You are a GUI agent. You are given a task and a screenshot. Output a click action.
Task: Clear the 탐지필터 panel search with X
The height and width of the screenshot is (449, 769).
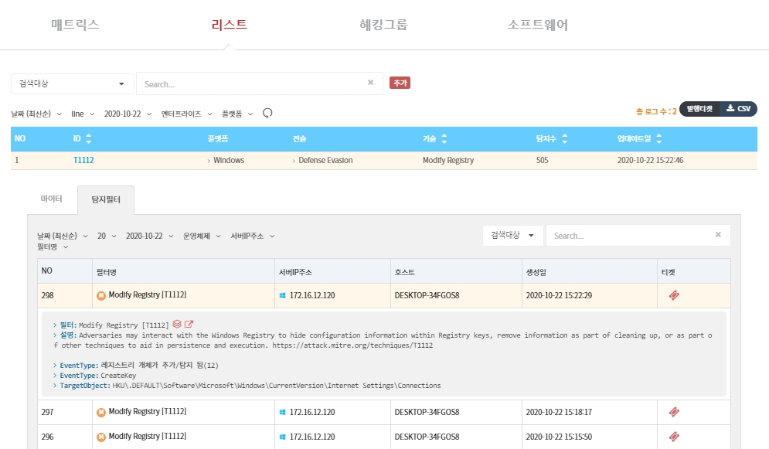pyautogui.click(x=718, y=235)
